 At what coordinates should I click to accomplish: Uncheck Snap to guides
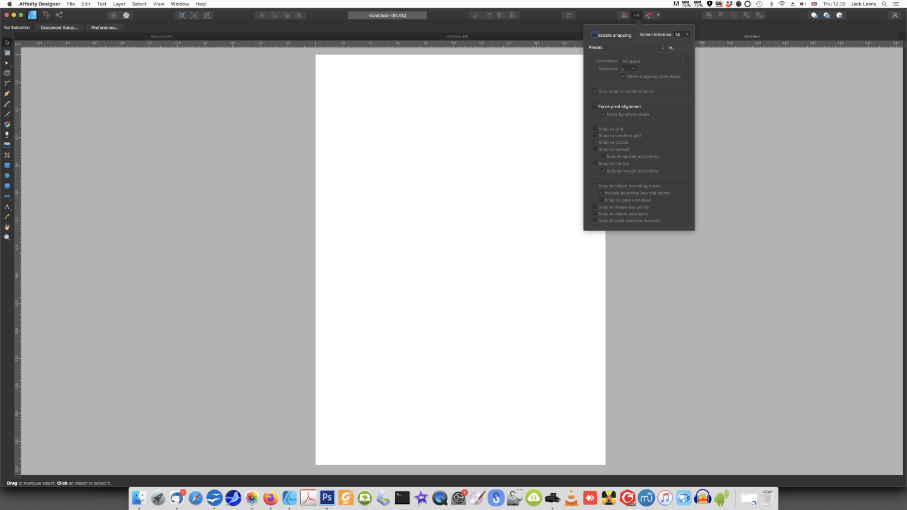[594, 142]
